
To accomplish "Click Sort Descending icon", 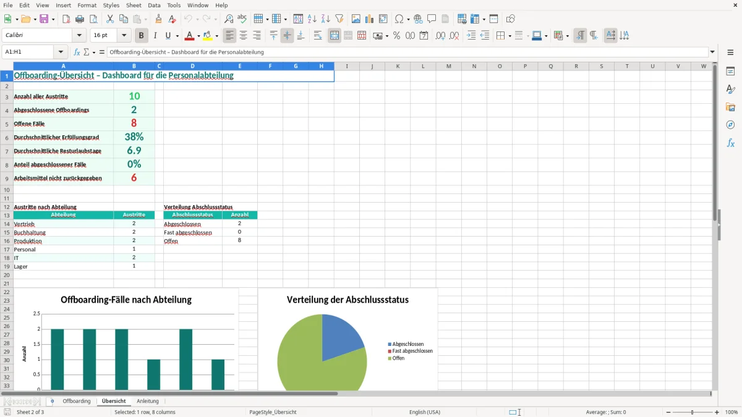I will point(326,19).
